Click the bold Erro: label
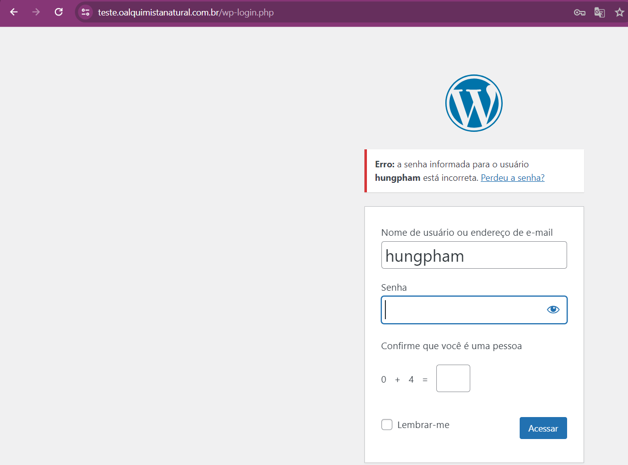 385,164
